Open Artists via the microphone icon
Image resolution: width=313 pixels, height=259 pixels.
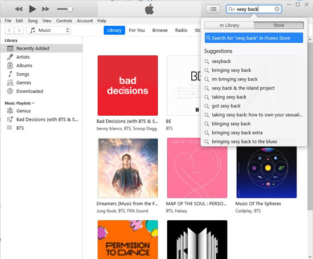click(x=10, y=57)
